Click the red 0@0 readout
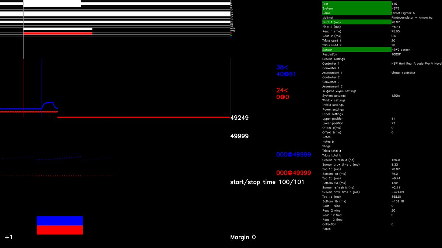 tap(283, 97)
